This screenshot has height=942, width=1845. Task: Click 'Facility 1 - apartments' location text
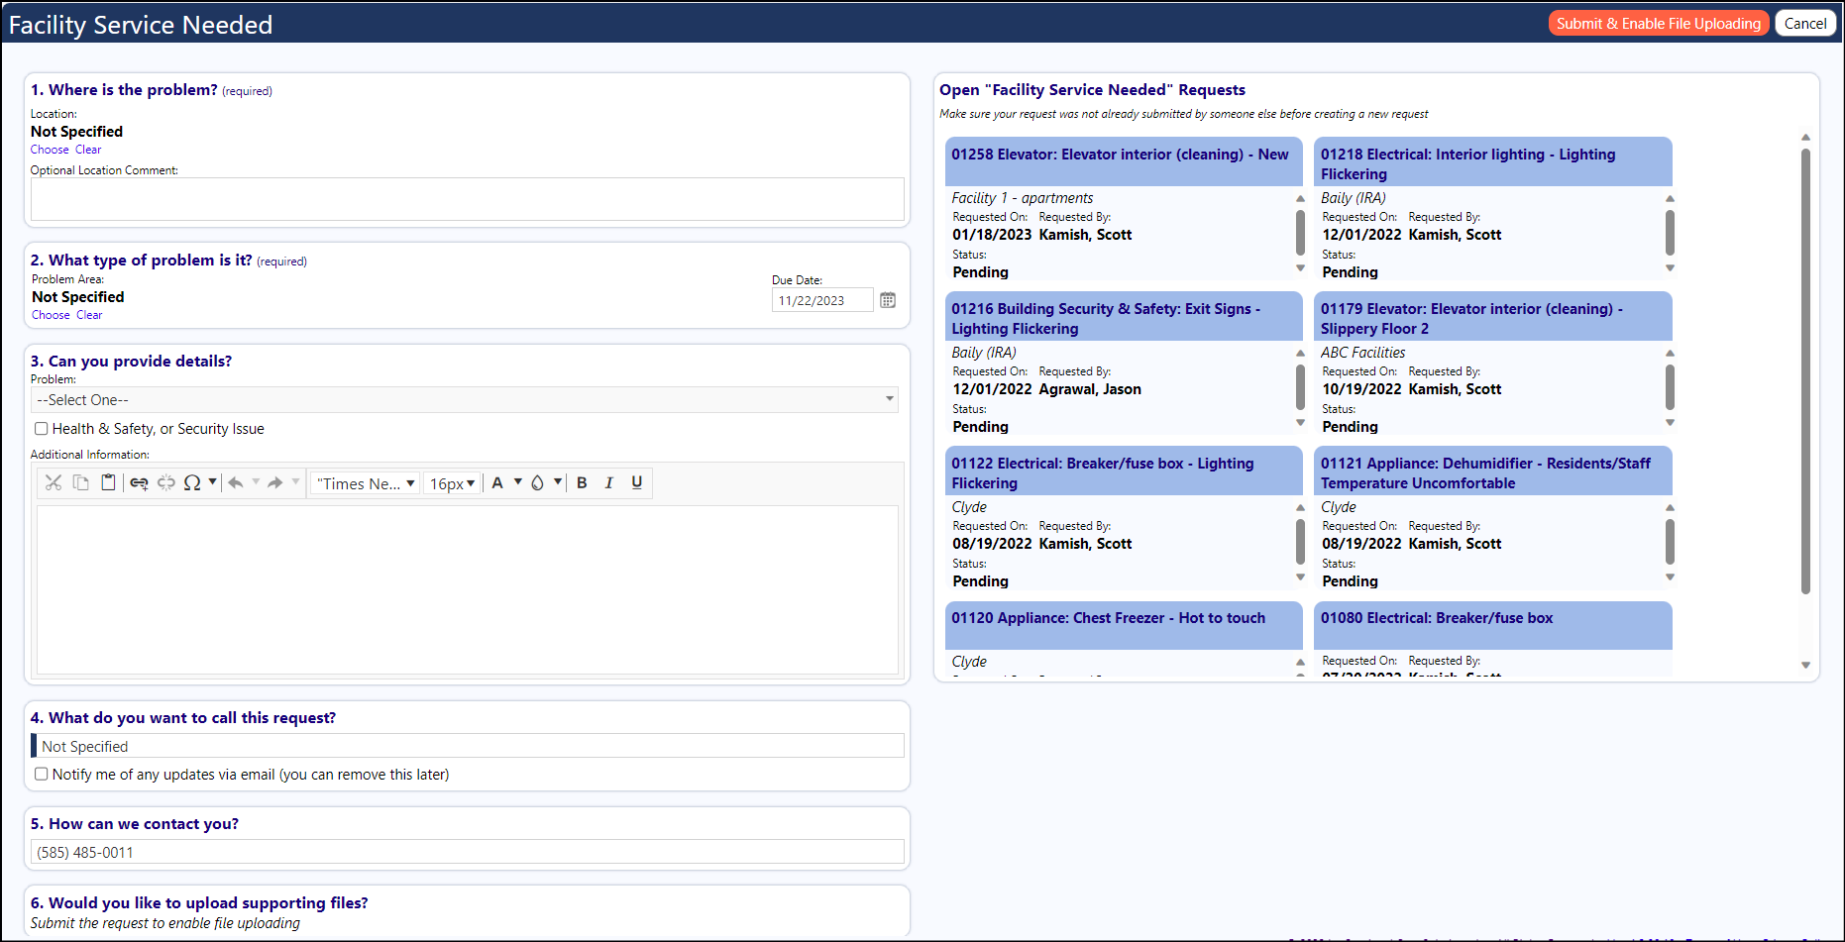pyautogui.click(x=1023, y=198)
